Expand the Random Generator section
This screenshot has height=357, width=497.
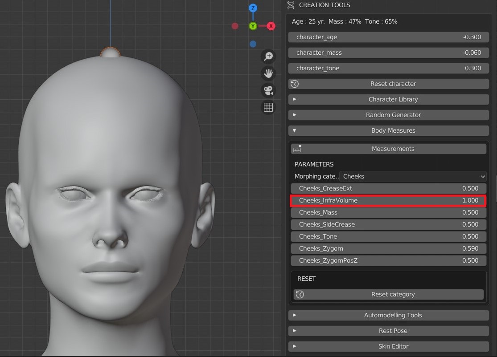click(x=389, y=115)
